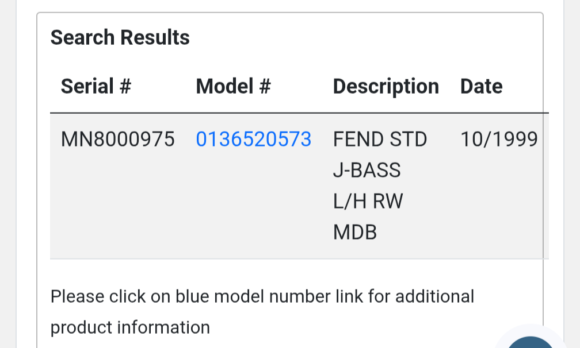The image size is (580, 348).
Task: Click the L/H RW description line
Action: (x=368, y=201)
